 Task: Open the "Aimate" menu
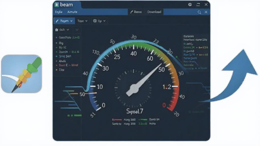coord(72,12)
